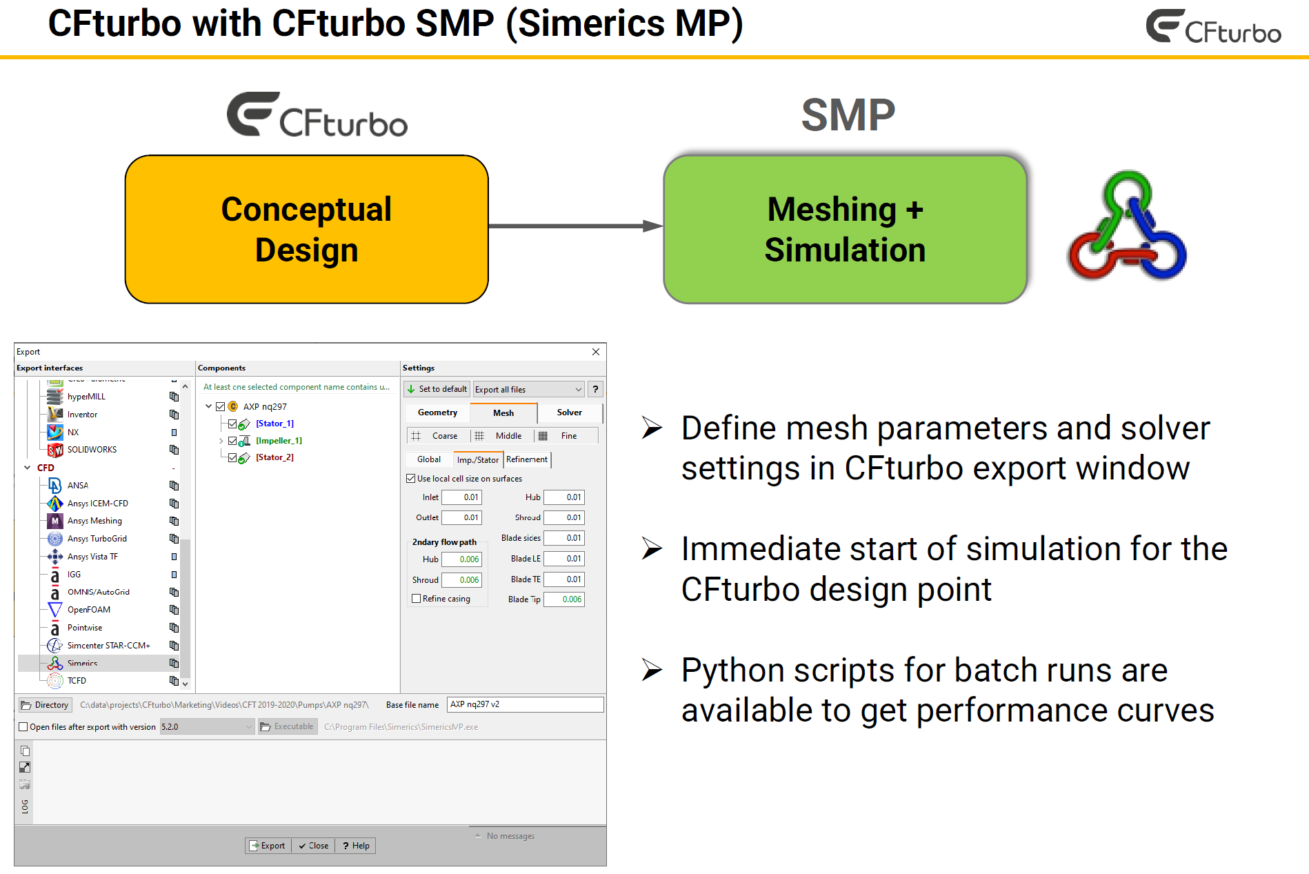The height and width of the screenshot is (874, 1309).
Task: Click the Export button at bottom
Action: pos(268,846)
